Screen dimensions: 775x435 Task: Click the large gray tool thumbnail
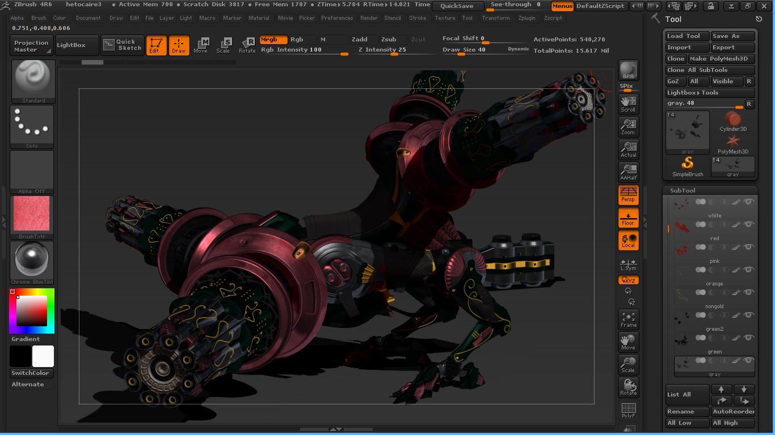pyautogui.click(x=688, y=133)
